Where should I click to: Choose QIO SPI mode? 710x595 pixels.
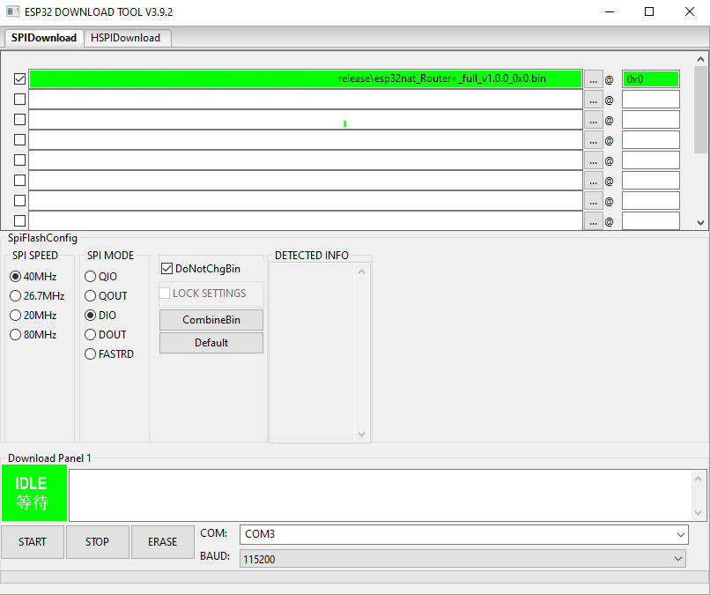tap(101, 277)
